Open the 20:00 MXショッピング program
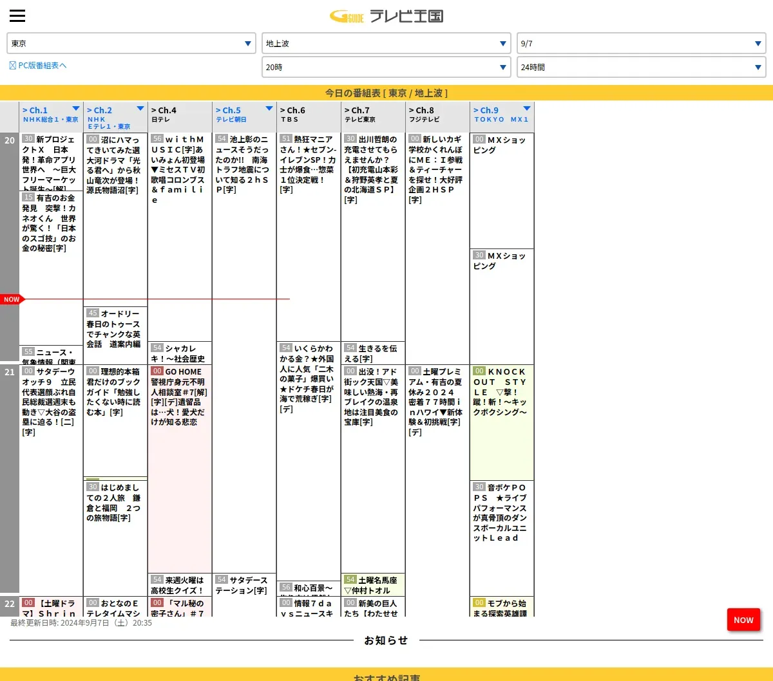Screen dimensions: 773x681 coord(502,191)
